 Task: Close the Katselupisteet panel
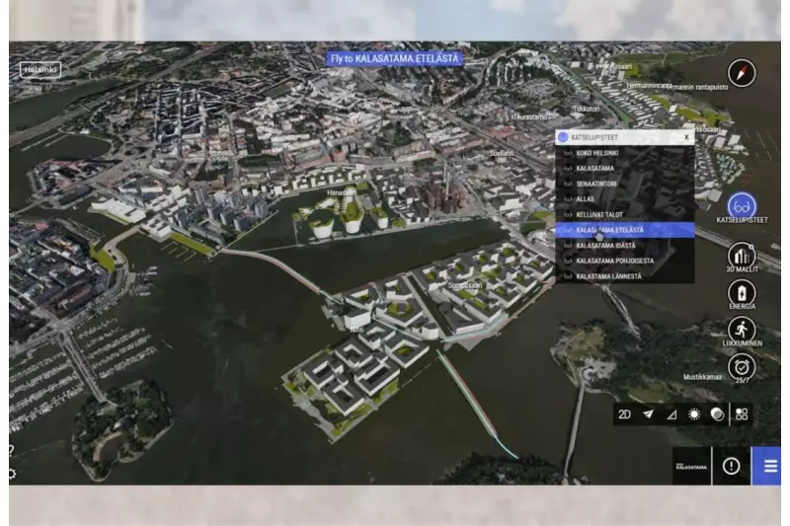click(686, 137)
